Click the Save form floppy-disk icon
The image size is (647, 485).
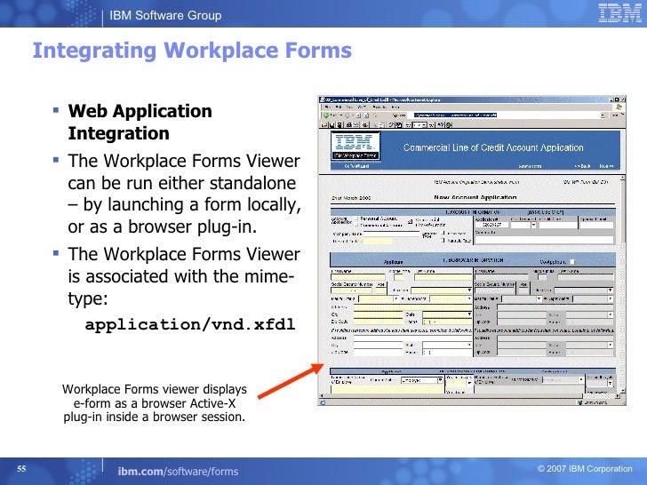[x=331, y=125]
